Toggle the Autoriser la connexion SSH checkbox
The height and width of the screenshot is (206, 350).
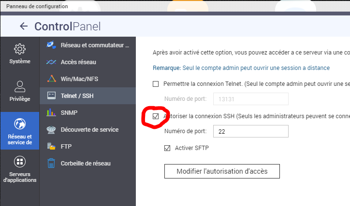point(156,116)
